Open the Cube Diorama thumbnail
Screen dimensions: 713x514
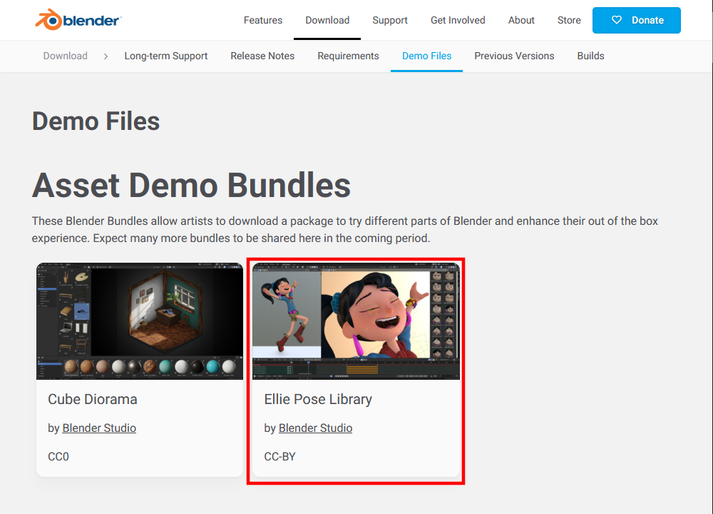[140, 321]
